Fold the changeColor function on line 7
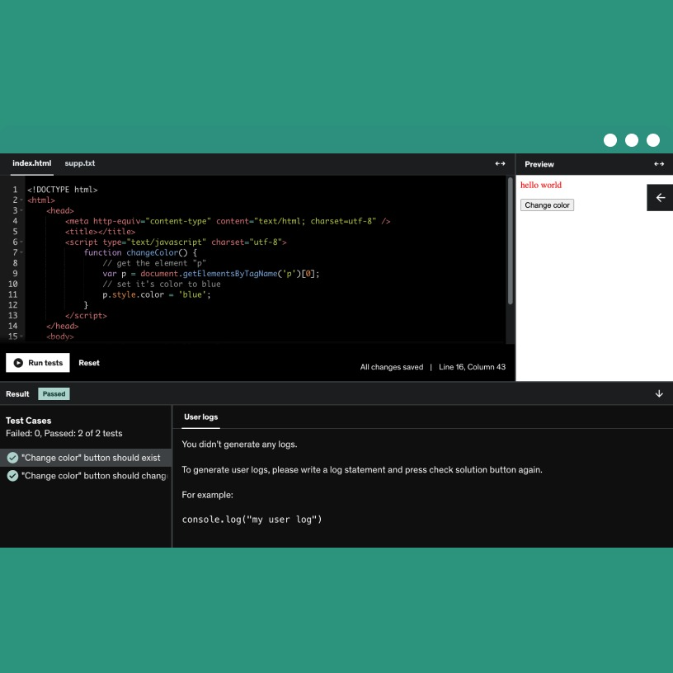673x673 pixels. point(22,252)
